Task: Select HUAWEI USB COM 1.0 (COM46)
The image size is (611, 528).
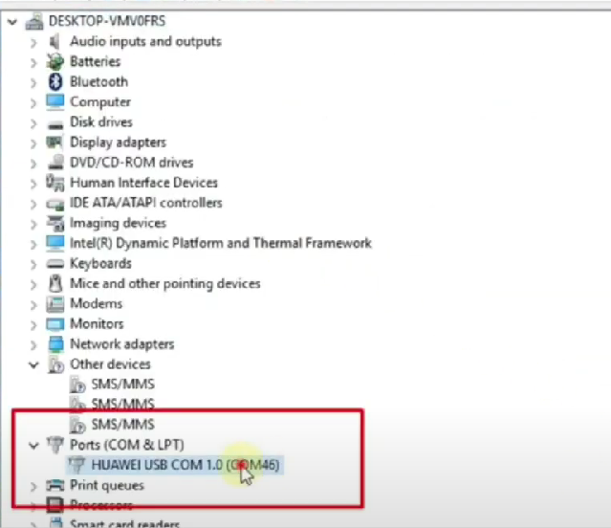Action: pyautogui.click(x=185, y=465)
